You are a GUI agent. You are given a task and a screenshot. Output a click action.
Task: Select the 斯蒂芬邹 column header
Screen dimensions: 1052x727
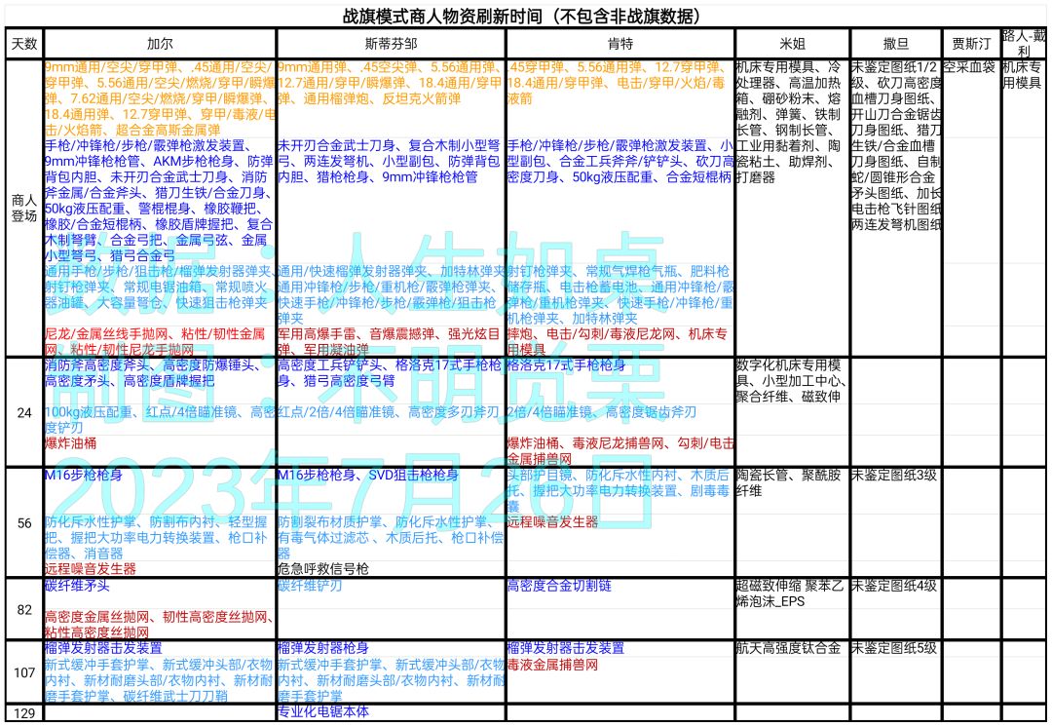pyautogui.click(x=391, y=44)
